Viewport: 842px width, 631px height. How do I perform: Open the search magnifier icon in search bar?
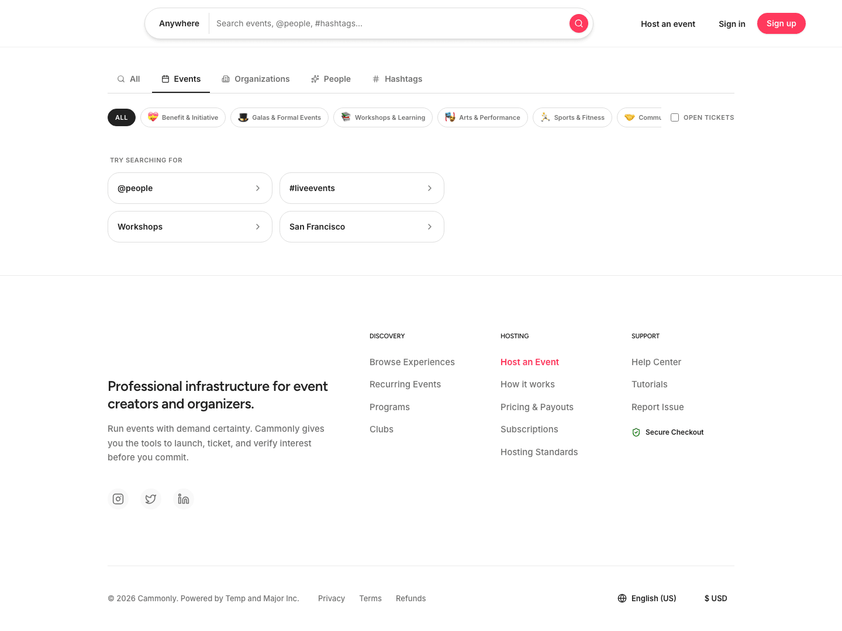click(578, 23)
